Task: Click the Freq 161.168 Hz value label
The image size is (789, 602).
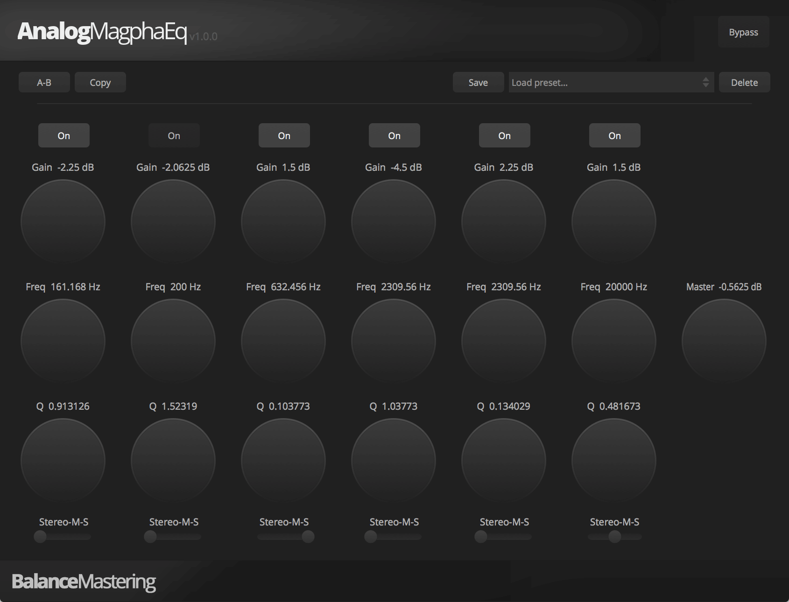Action: (x=63, y=287)
